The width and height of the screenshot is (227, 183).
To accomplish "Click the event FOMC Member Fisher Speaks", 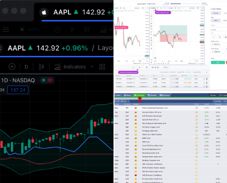I will pos(154,168).
